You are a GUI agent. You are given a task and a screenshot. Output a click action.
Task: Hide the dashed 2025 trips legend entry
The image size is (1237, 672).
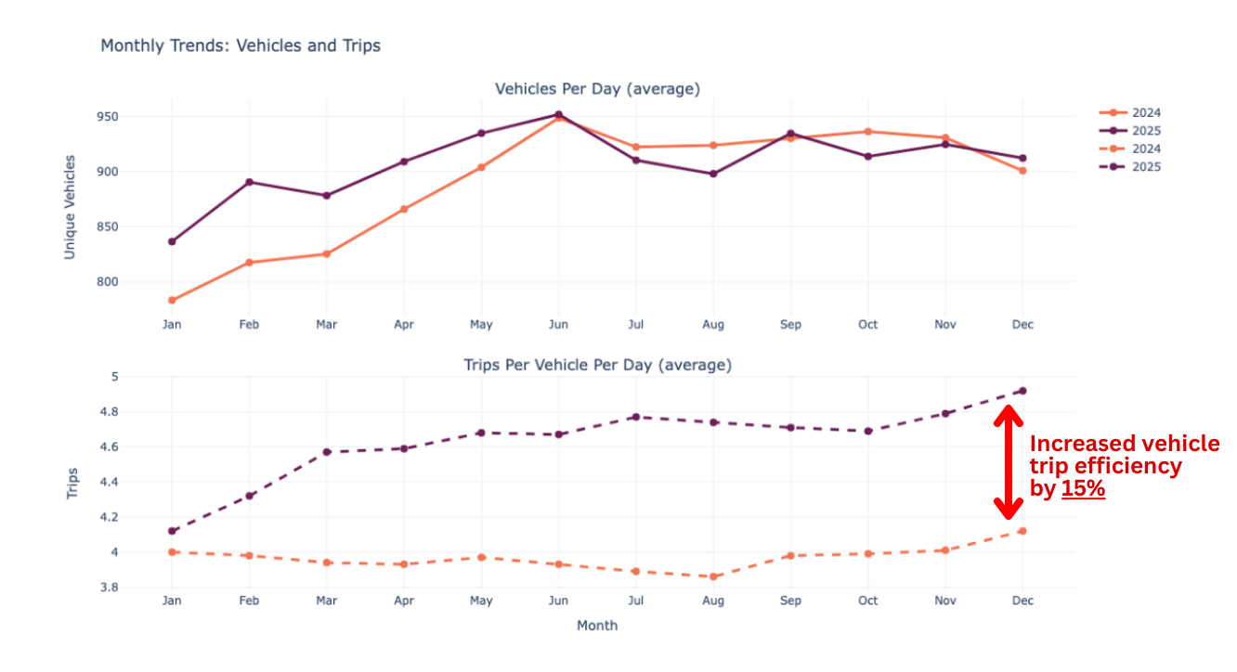click(x=1129, y=167)
